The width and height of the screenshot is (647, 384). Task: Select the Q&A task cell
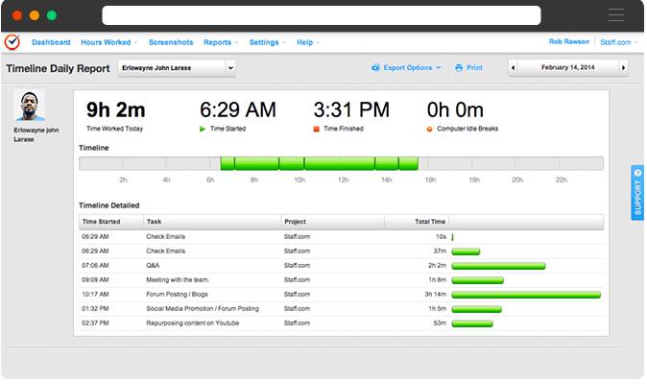click(x=153, y=266)
